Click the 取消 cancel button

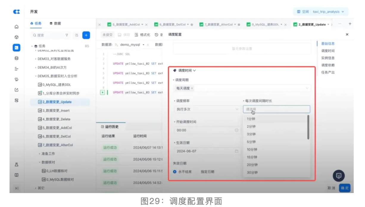331,188
